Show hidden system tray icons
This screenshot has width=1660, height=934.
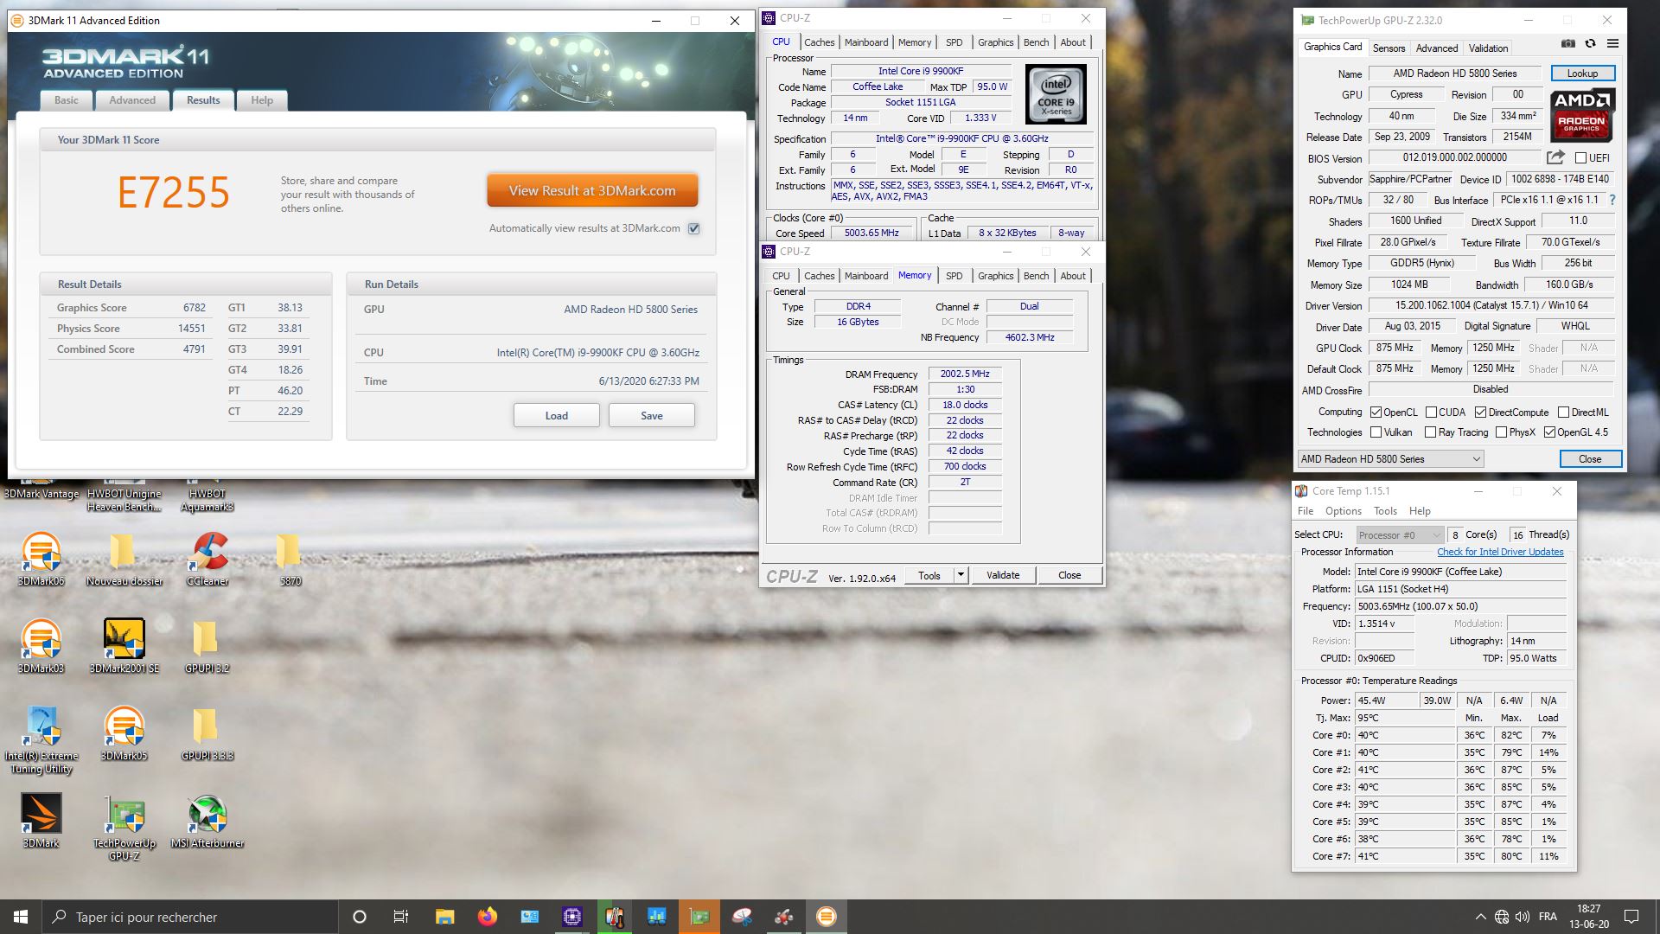(x=1480, y=917)
